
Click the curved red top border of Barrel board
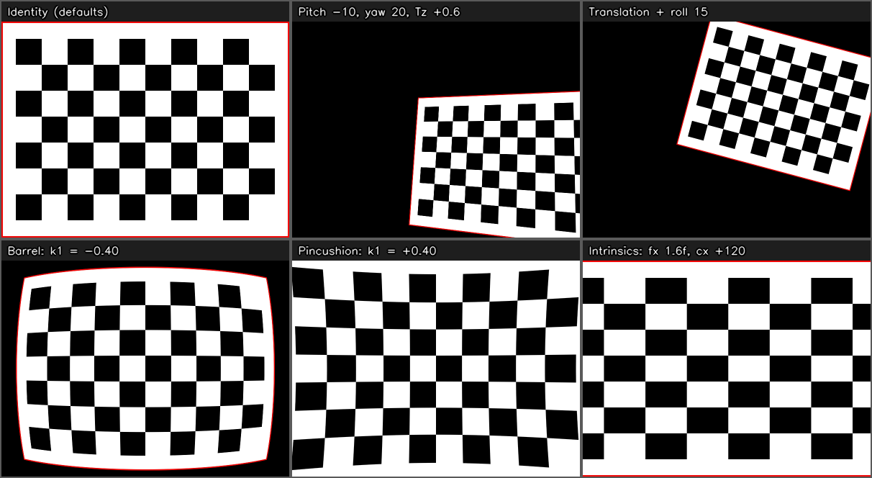pyautogui.click(x=145, y=270)
